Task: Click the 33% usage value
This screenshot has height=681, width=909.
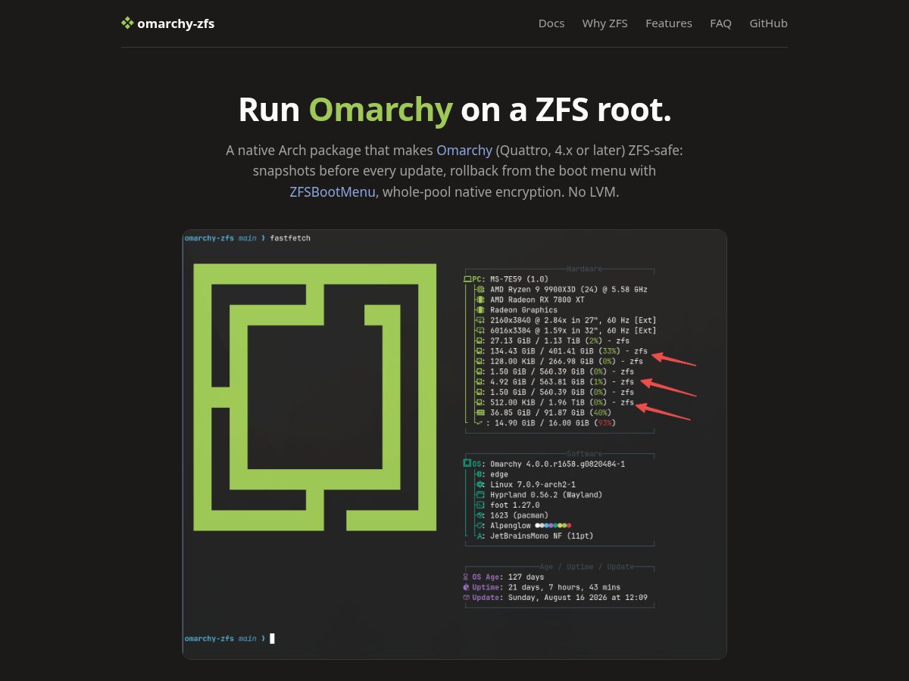Action: (609, 351)
